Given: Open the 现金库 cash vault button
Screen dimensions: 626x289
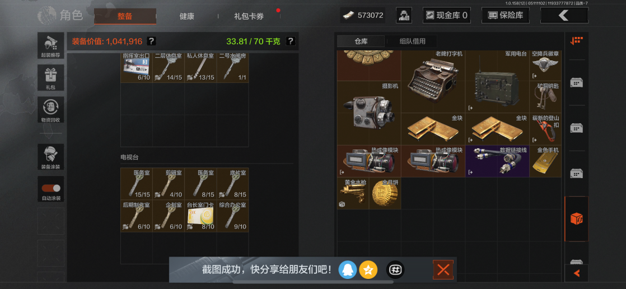Looking at the screenshot, I should coord(447,16).
